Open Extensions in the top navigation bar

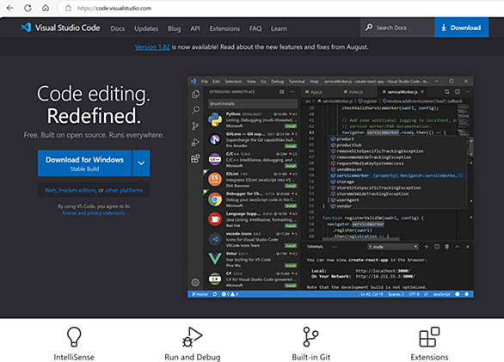[224, 28]
